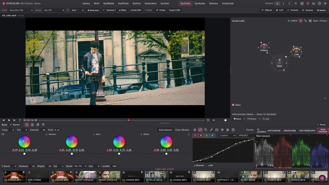Open the Auto viewer dropdown
The width and height of the screenshot is (329, 185).
coord(77,10)
